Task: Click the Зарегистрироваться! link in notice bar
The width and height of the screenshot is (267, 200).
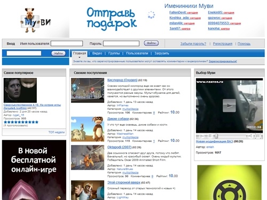Action: (x=223, y=61)
